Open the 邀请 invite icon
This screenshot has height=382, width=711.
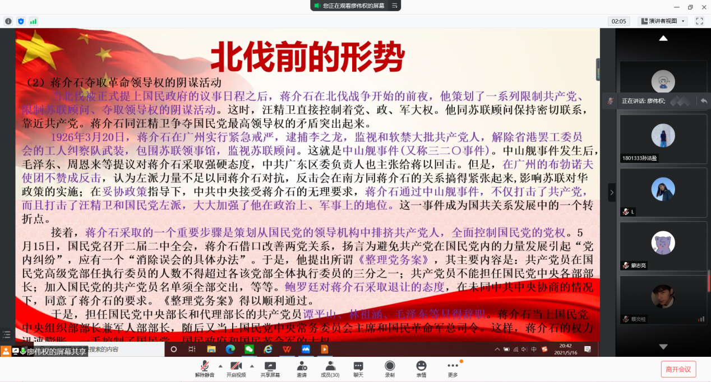pos(302,369)
